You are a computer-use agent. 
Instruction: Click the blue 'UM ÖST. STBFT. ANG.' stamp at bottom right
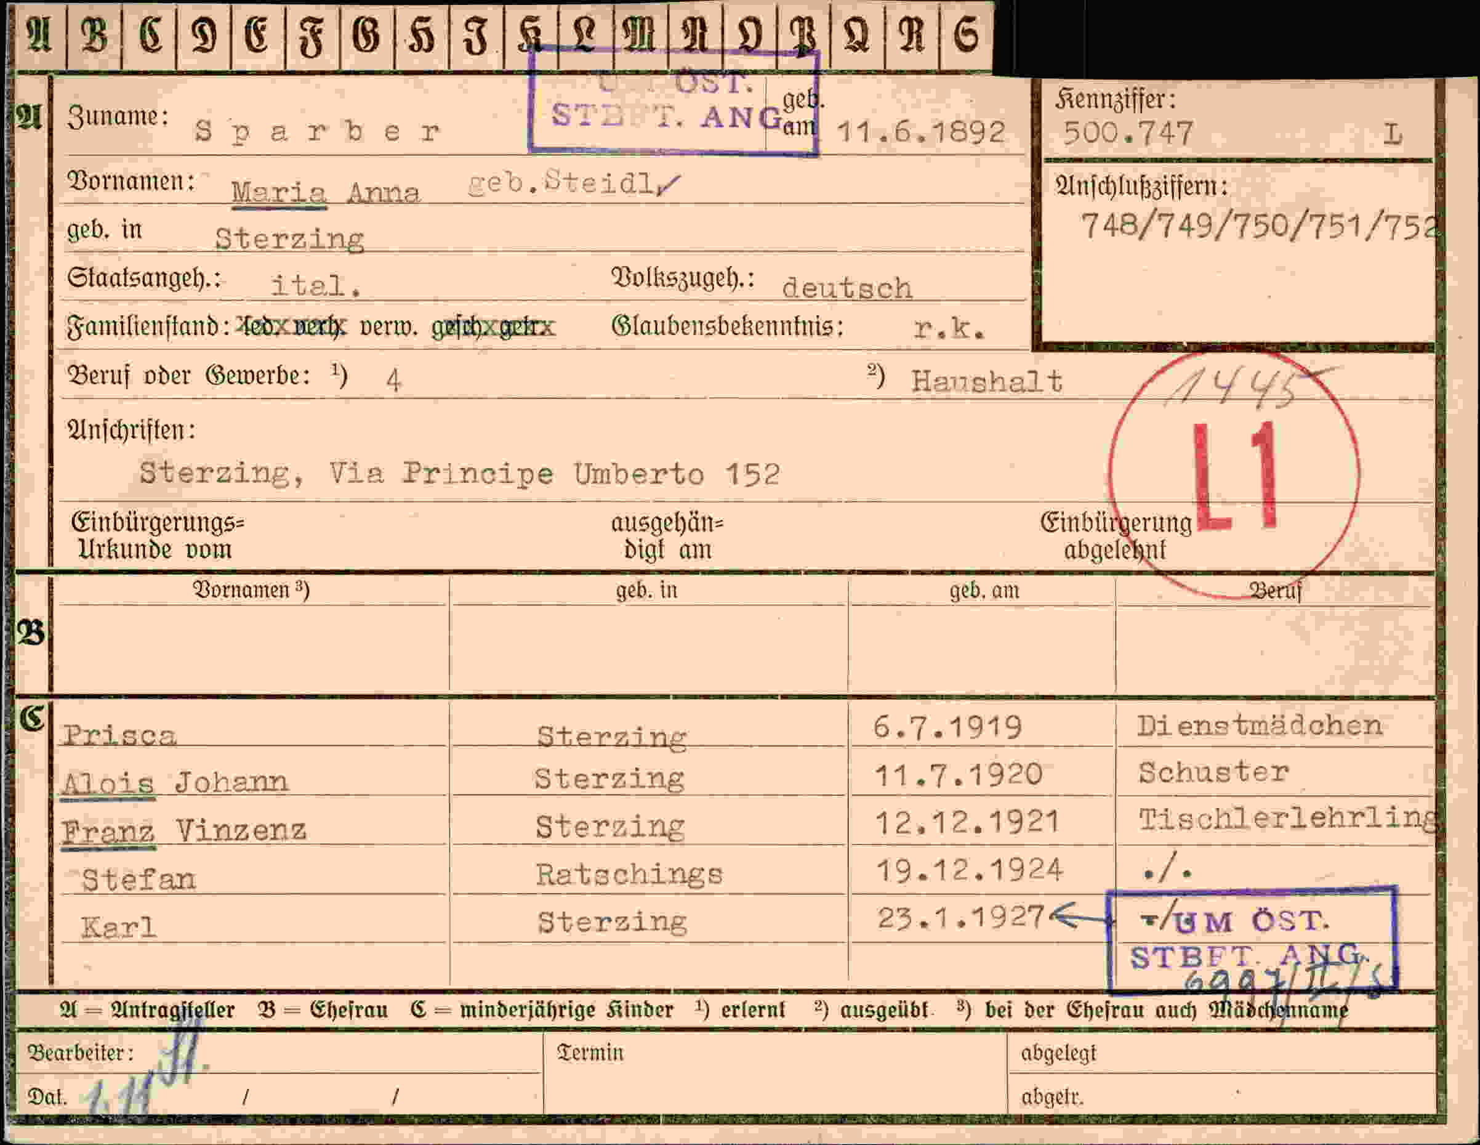[1252, 940]
